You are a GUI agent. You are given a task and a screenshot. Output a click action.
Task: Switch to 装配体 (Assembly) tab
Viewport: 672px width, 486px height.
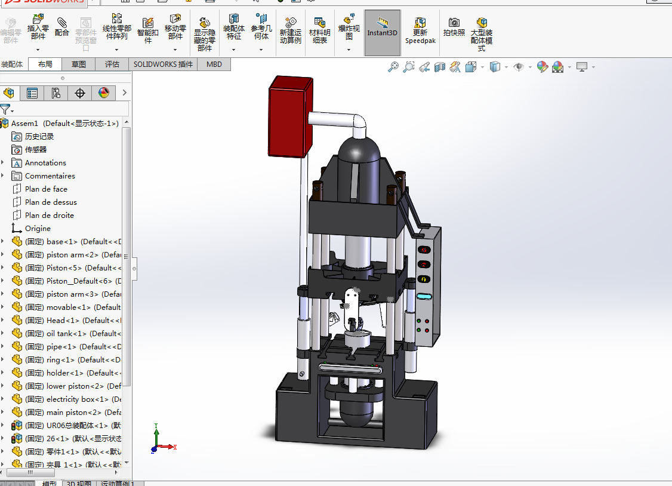click(x=12, y=64)
